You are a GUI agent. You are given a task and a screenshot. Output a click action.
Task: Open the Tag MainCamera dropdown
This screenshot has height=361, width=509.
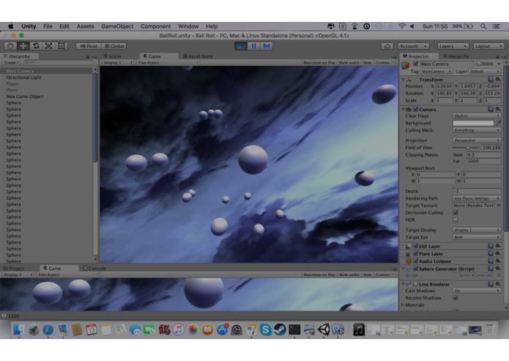[x=436, y=71]
